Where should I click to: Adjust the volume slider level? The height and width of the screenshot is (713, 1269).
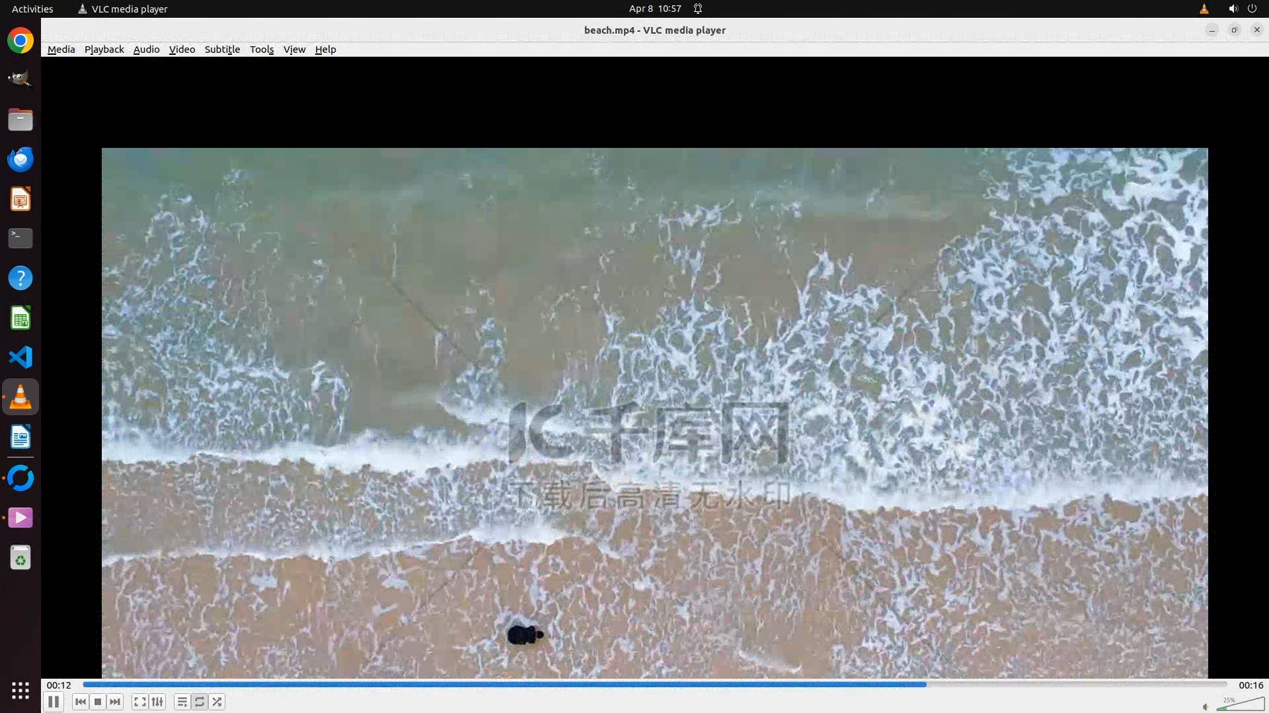click(x=1241, y=705)
